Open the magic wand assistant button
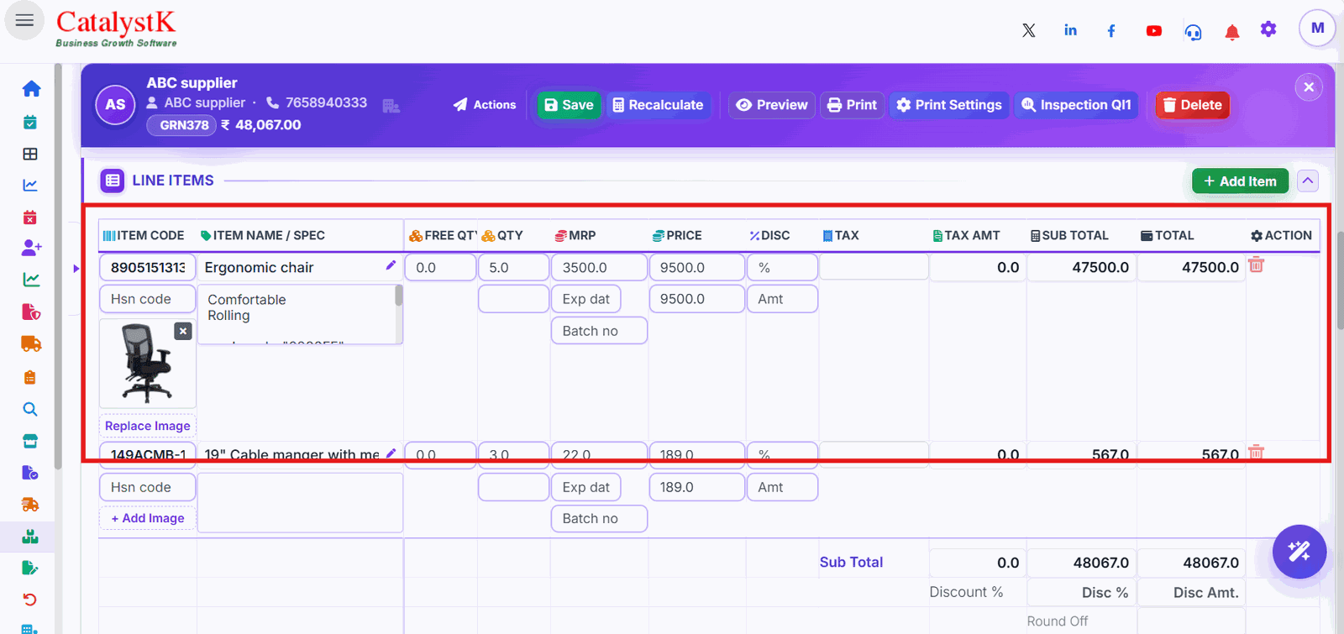The height and width of the screenshot is (634, 1344). click(1299, 552)
